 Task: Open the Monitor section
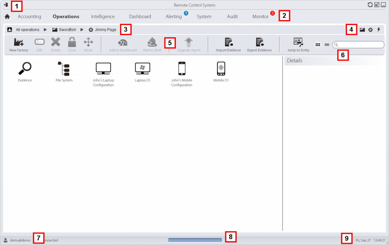260,17
